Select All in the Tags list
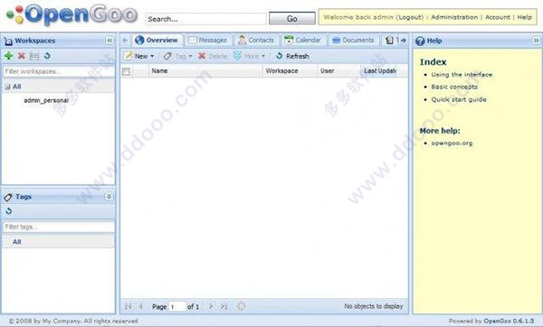 (17, 242)
